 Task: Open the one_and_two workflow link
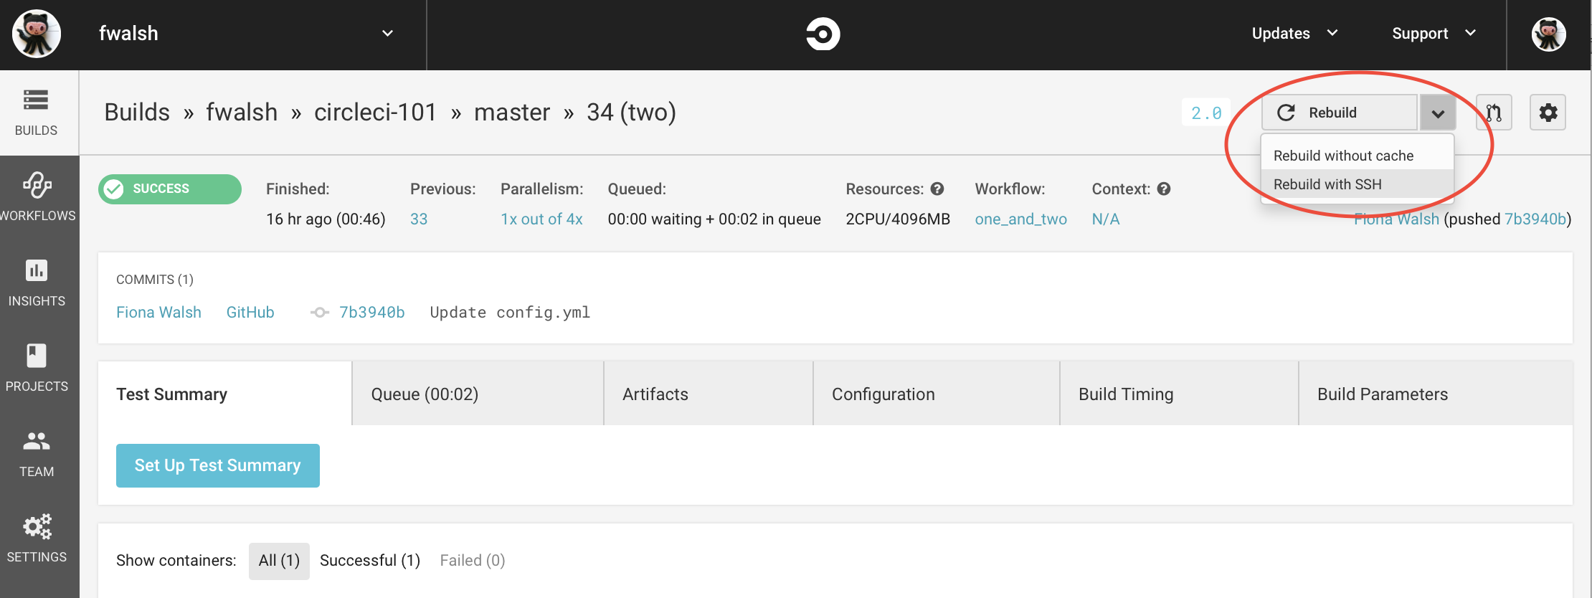pos(1020,219)
